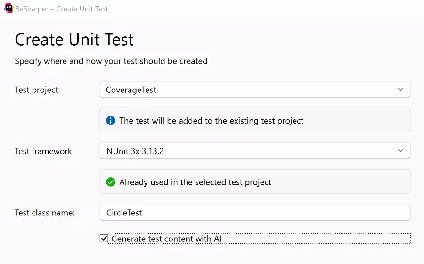Viewport: 424px width, 264px height.
Task: Click the blue info icon
Action: point(111,121)
